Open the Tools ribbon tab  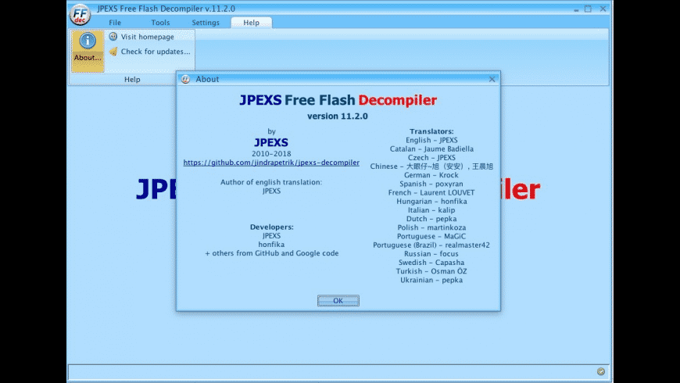pos(160,23)
